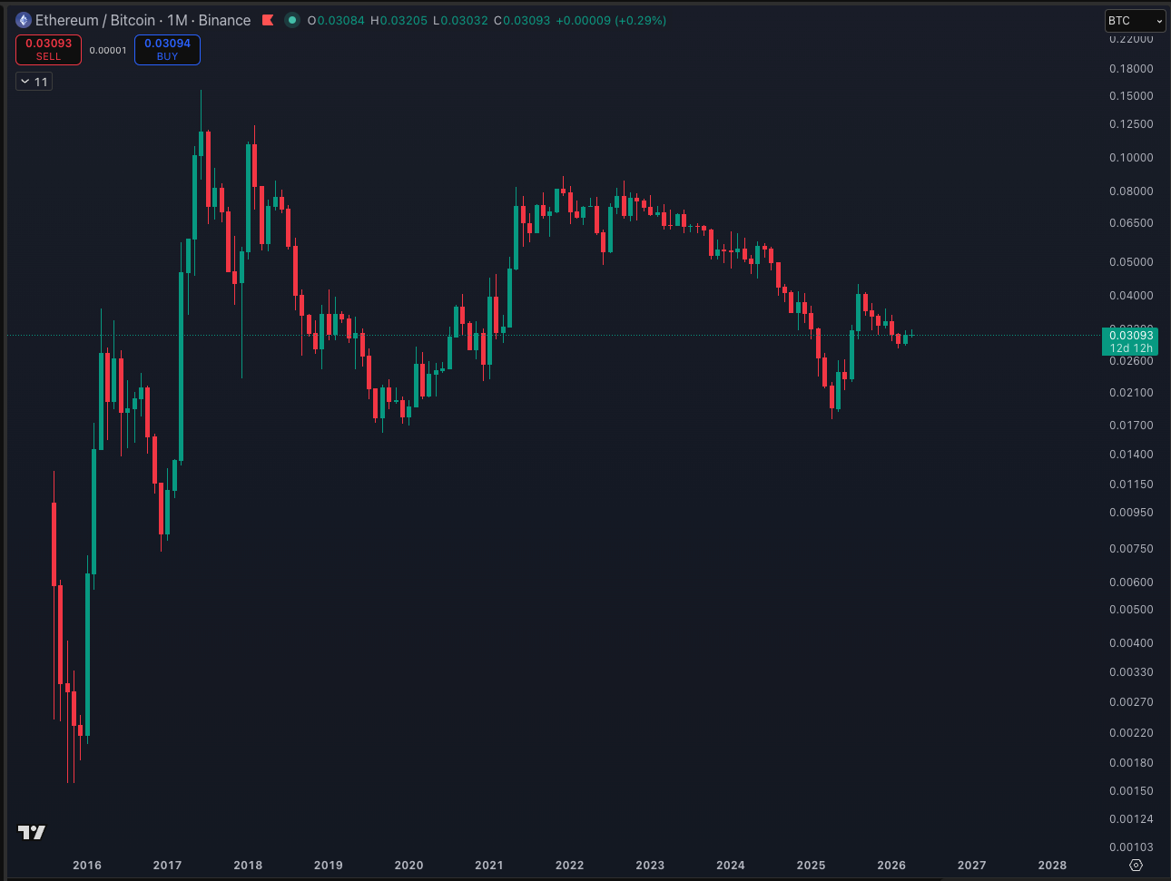Image resolution: width=1171 pixels, height=881 pixels.
Task: Click the 0.00220 price axis label
Action: pyautogui.click(x=1131, y=733)
